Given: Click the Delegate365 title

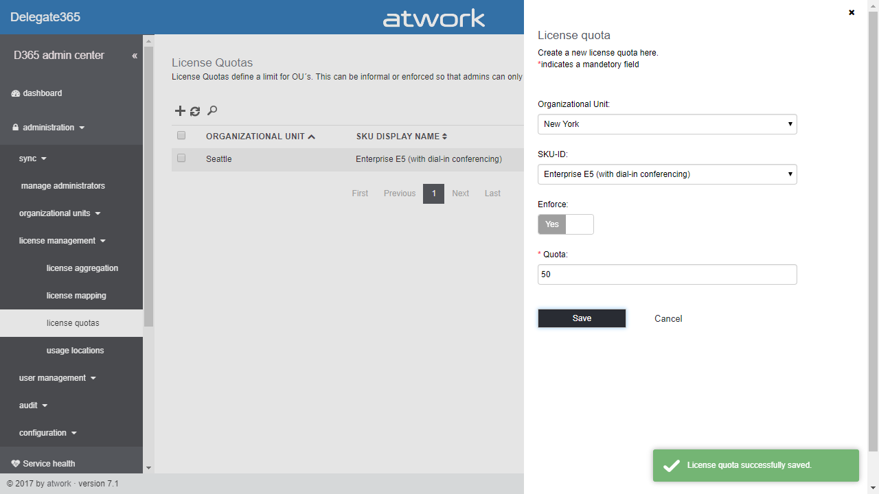Looking at the screenshot, I should (x=45, y=17).
